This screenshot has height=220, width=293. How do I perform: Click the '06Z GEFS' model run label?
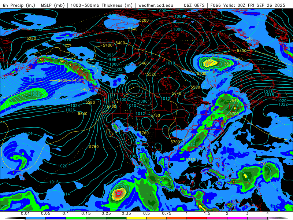[194, 5]
